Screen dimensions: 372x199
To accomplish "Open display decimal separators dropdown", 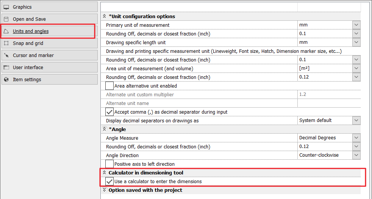I will tap(356, 120).
